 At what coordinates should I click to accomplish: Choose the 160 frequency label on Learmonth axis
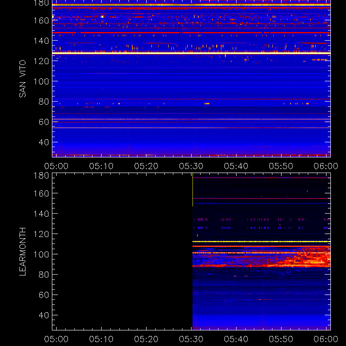click(41, 193)
